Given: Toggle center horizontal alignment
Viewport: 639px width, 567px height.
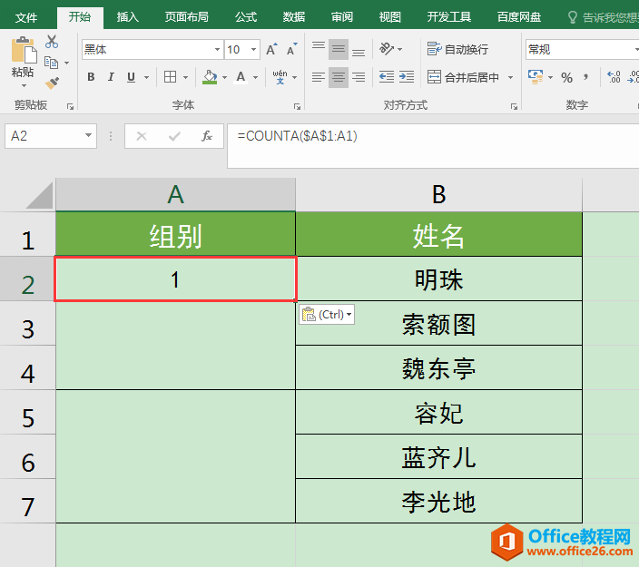Looking at the screenshot, I should coord(339,77).
